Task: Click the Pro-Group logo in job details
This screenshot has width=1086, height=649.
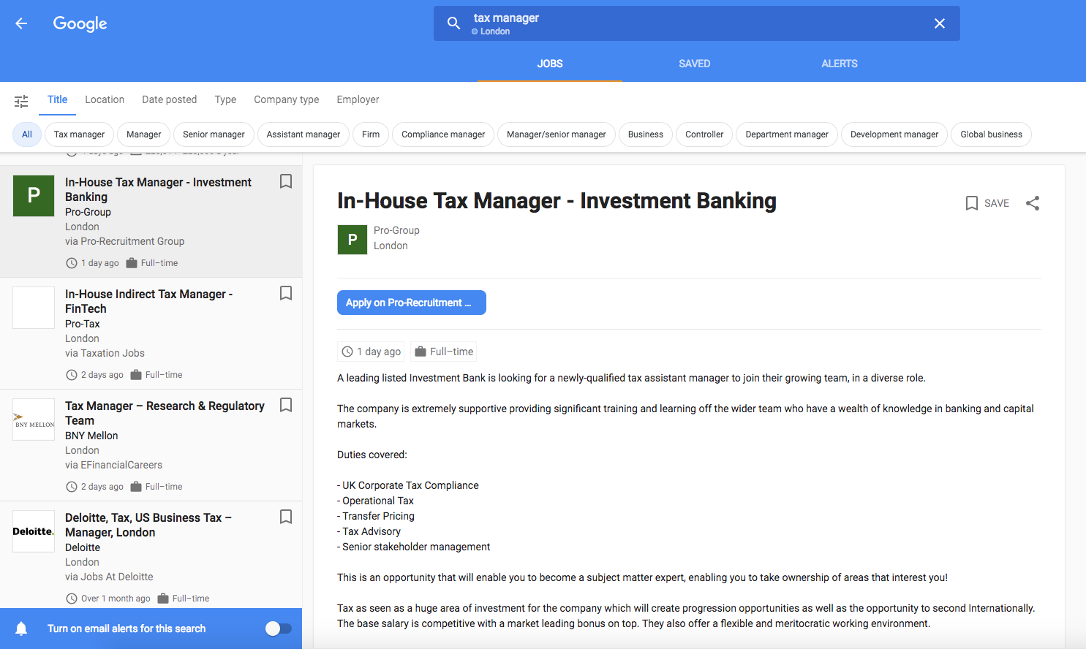Action: (352, 240)
